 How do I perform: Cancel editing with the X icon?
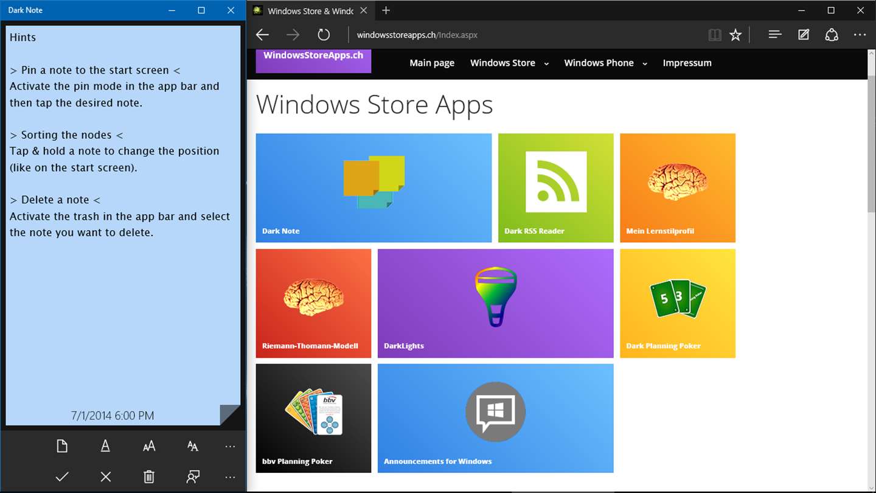[x=105, y=477]
